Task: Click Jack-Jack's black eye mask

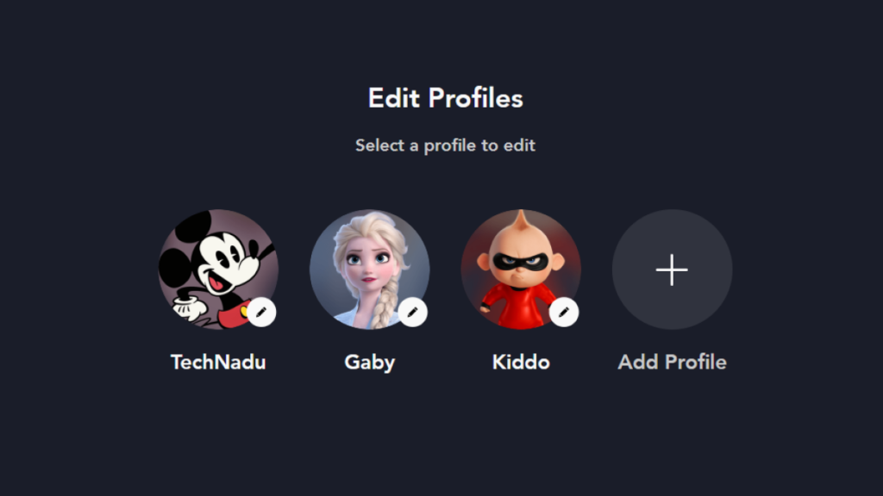Action: click(x=520, y=261)
